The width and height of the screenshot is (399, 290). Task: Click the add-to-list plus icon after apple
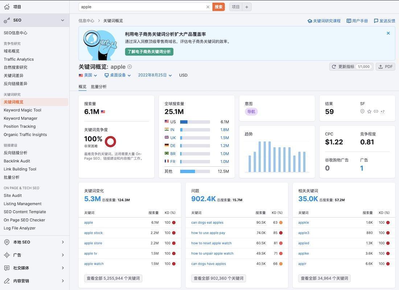click(129, 67)
